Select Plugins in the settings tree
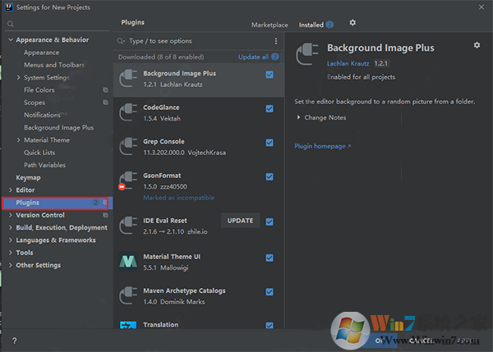This screenshot has width=493, height=352. (x=58, y=203)
